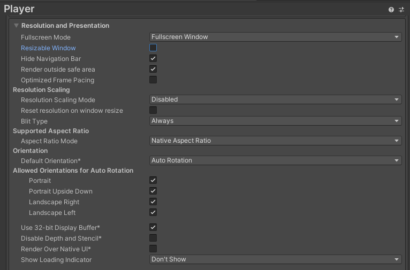
Task: Uncheck Use 32-bit Display Buffer
Action: pyautogui.click(x=153, y=227)
